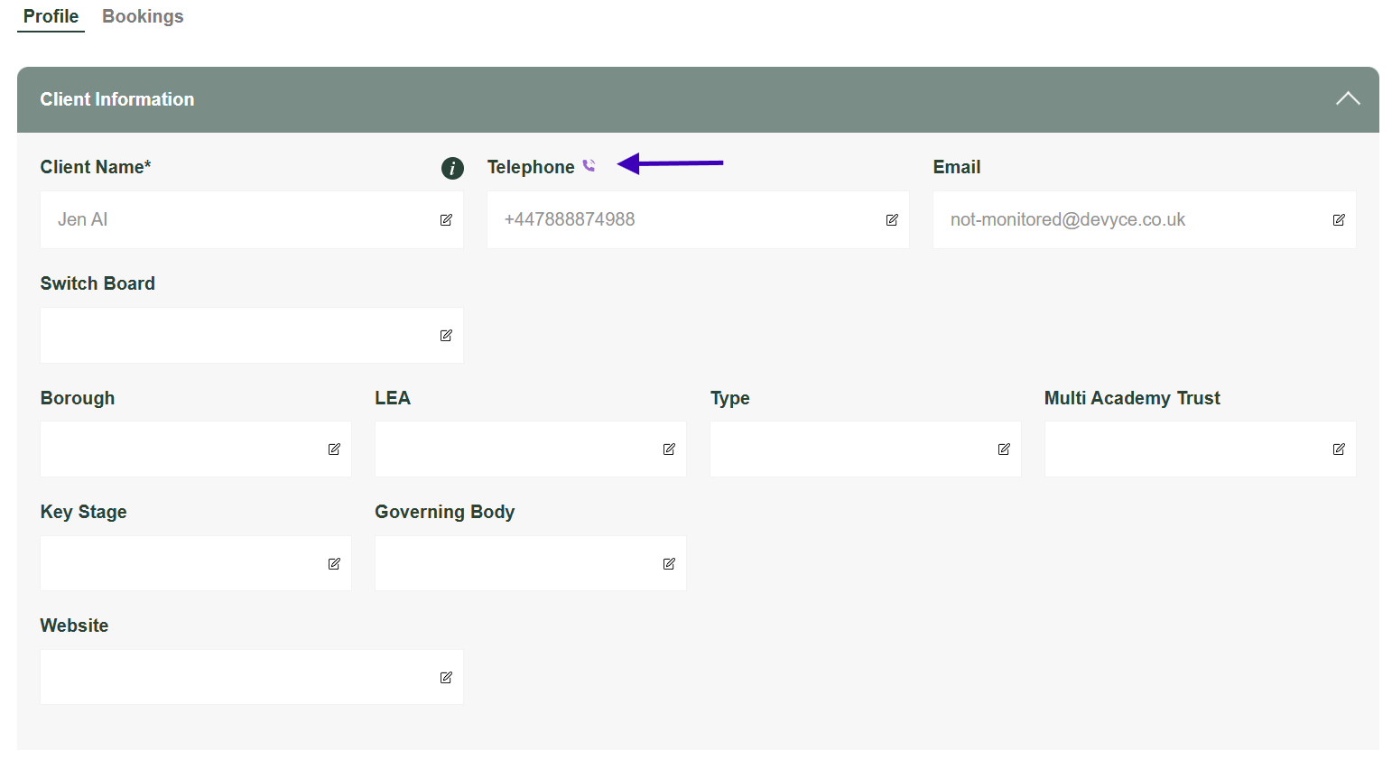Click the empty Governing Body input
Image resolution: width=1392 pixels, height=760 pixels.
click(x=531, y=563)
